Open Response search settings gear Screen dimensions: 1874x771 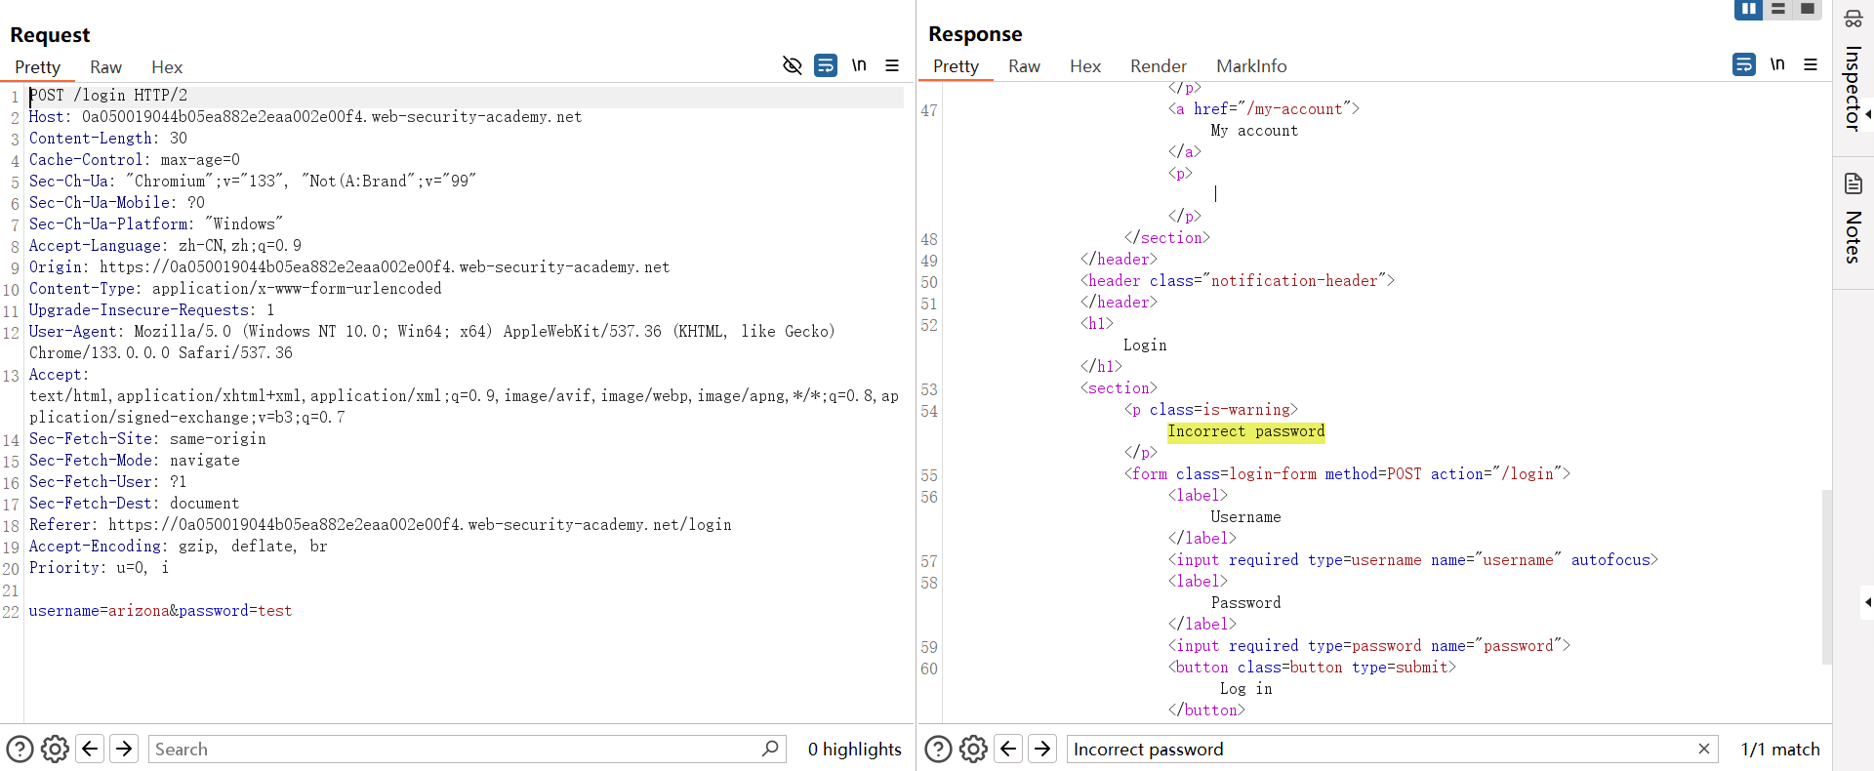click(973, 749)
